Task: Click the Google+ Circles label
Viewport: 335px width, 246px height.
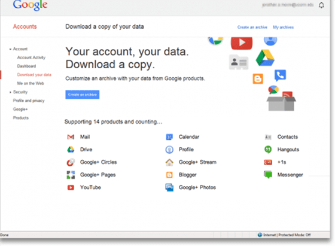Action: (x=98, y=162)
